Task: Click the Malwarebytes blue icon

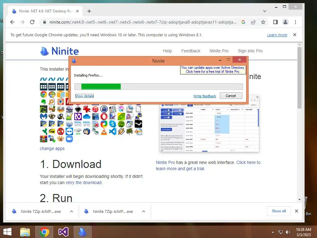Action: coord(44,117)
